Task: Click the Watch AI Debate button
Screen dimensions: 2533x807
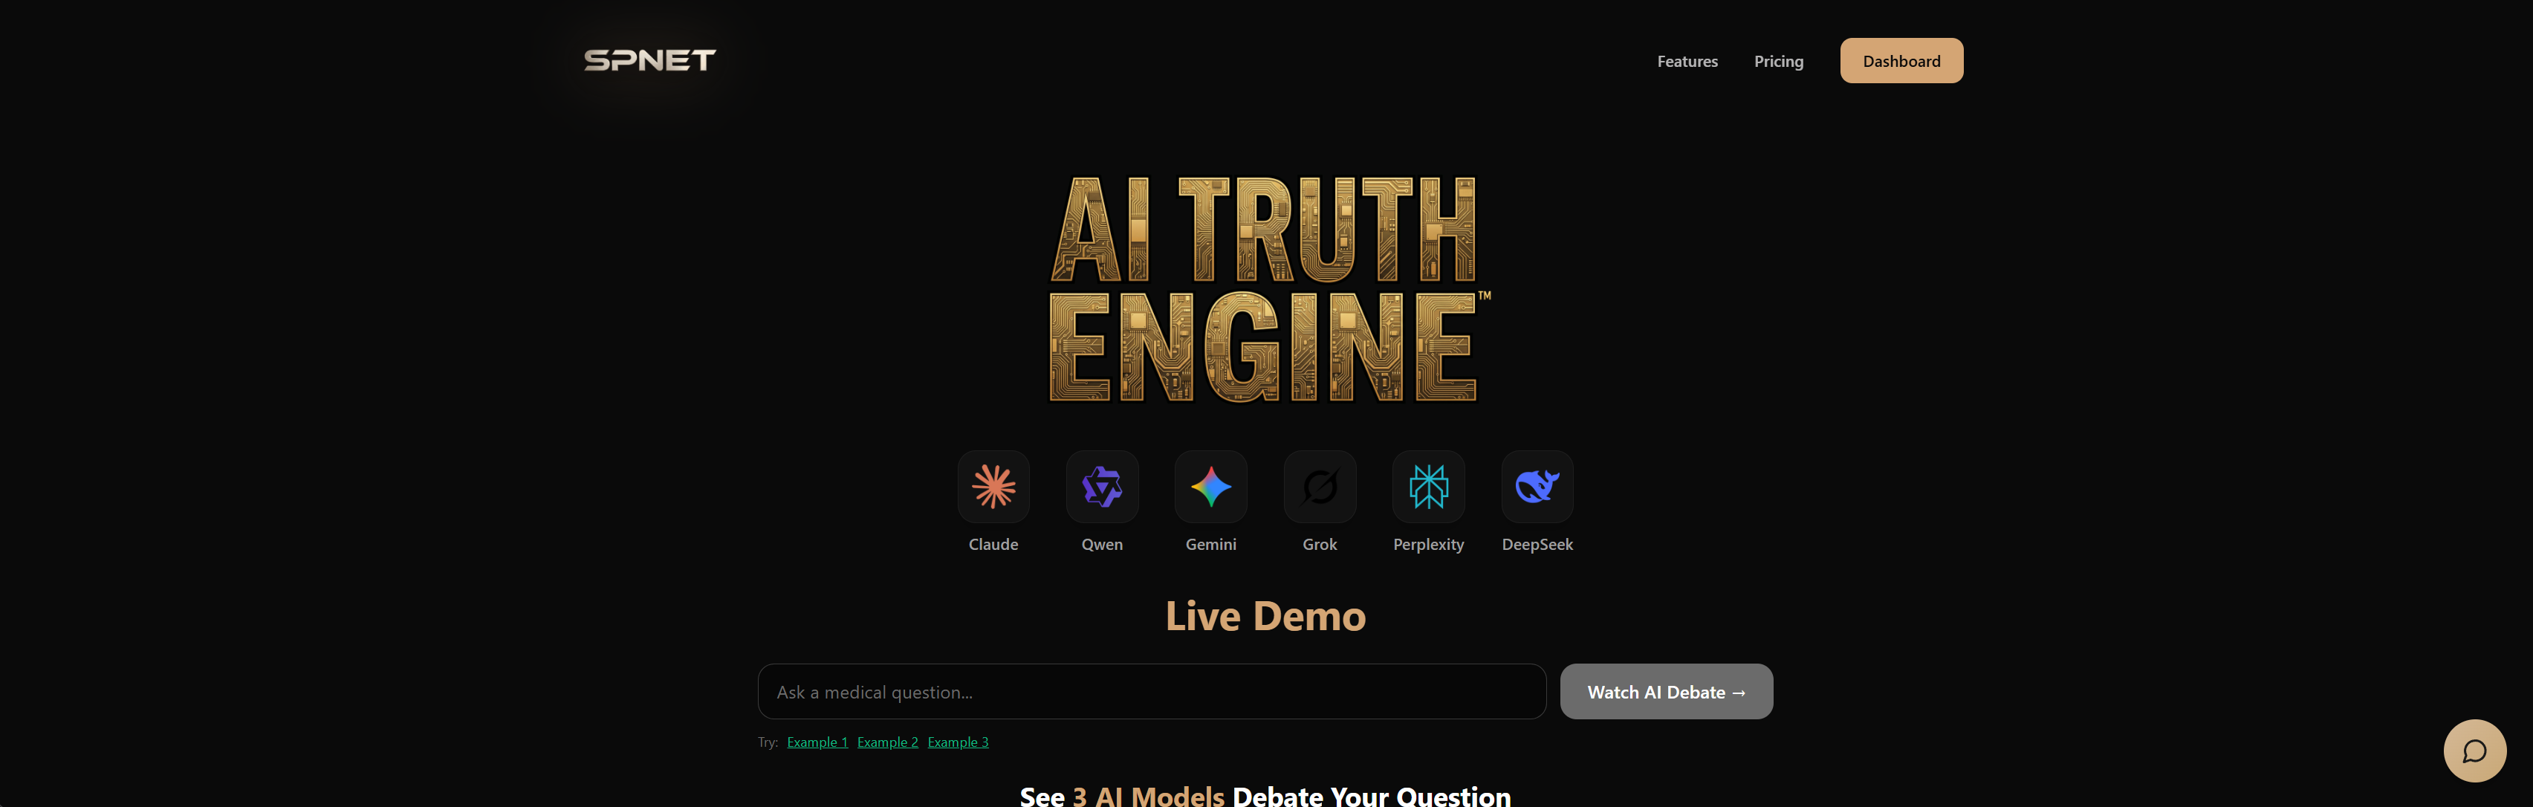Action: pyautogui.click(x=1666, y=691)
